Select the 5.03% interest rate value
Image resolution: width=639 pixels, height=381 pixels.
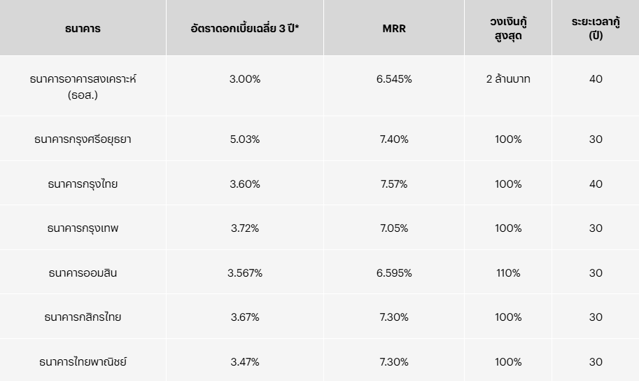pyautogui.click(x=245, y=139)
